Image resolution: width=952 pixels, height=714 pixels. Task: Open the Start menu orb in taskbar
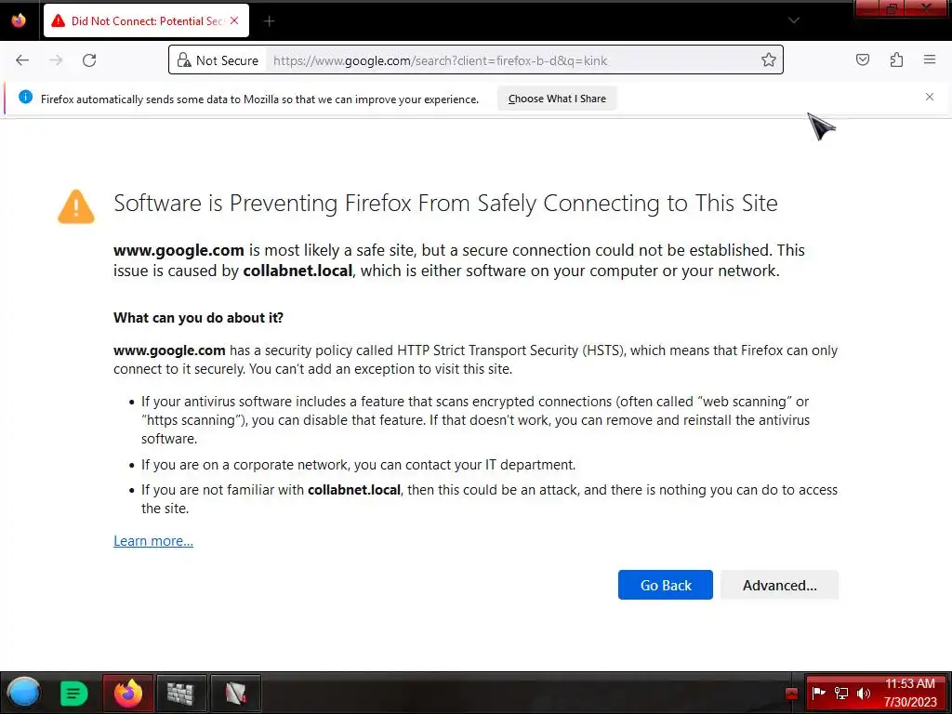(x=24, y=693)
